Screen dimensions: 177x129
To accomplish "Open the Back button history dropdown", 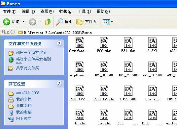I will pyautogui.click(x=23, y=21).
